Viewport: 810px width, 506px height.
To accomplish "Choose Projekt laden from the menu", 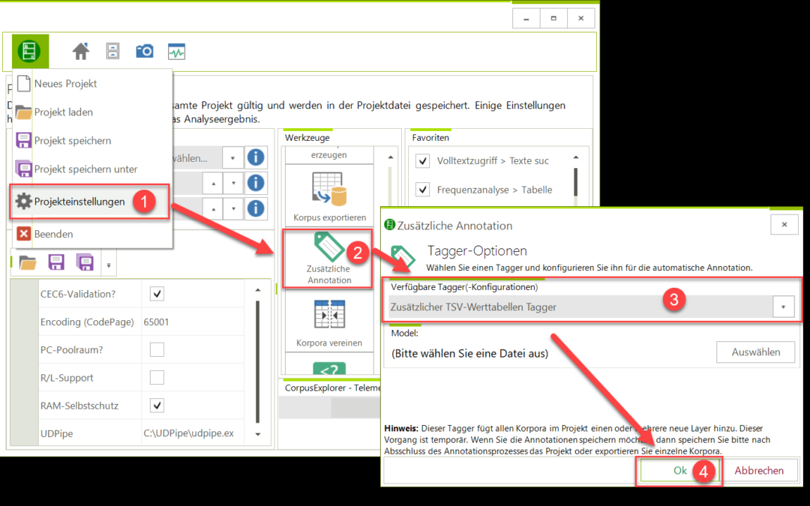I will pos(64,112).
